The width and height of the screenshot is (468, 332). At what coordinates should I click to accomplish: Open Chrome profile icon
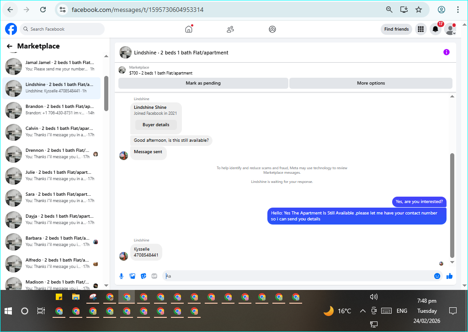coord(441,10)
